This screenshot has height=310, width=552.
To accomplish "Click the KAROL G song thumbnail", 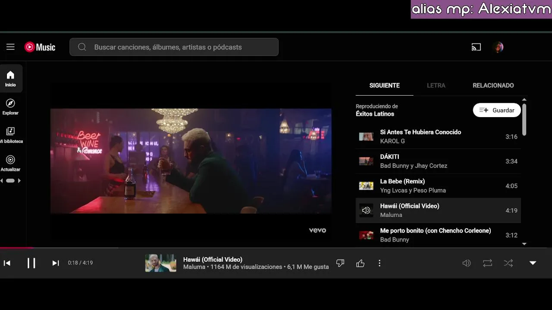I will 366,136.
